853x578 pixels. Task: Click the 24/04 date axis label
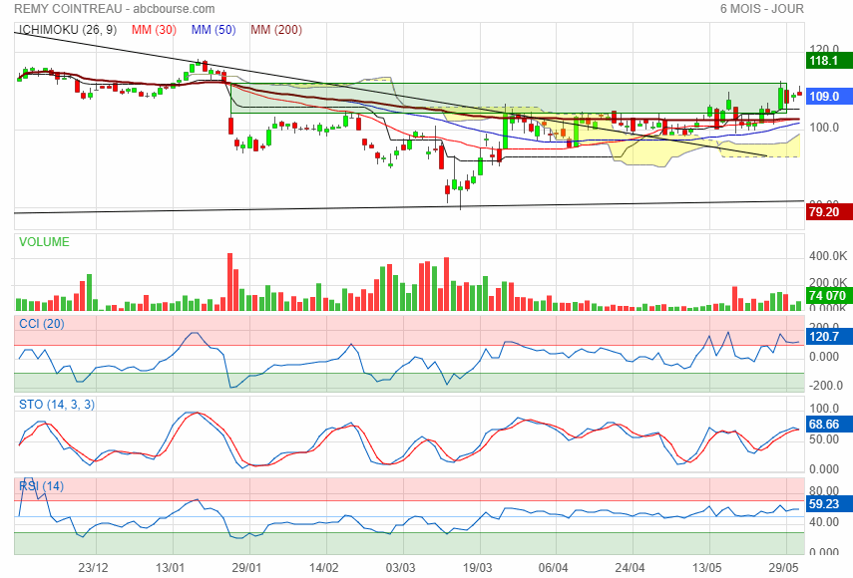coord(630,568)
